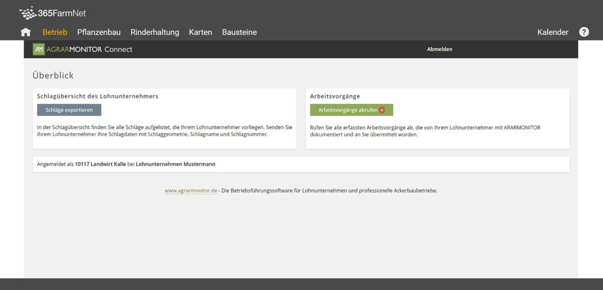Click the 365FarmNet logo
603x290 pixels.
pyautogui.click(x=52, y=13)
